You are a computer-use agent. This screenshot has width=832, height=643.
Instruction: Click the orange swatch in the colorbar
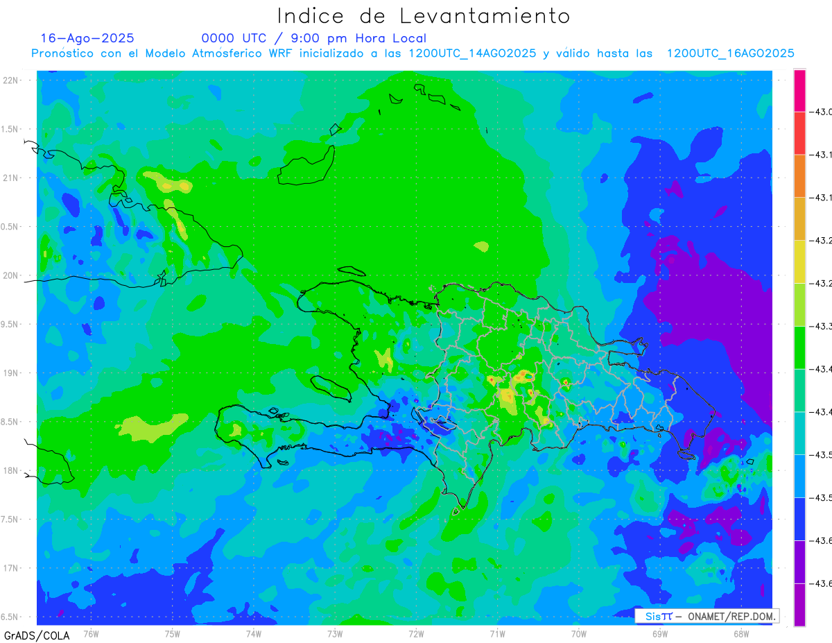pos(799,176)
